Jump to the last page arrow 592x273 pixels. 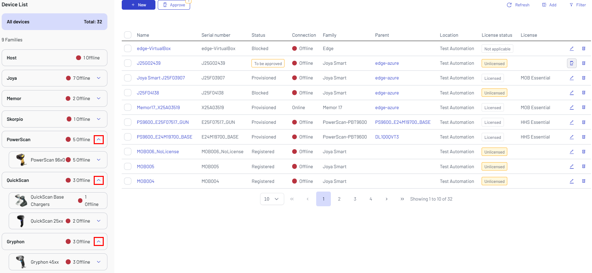pyautogui.click(x=402, y=199)
